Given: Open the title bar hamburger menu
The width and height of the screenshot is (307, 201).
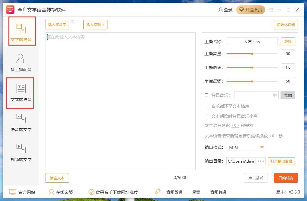Looking at the screenshot, I should 271,10.
